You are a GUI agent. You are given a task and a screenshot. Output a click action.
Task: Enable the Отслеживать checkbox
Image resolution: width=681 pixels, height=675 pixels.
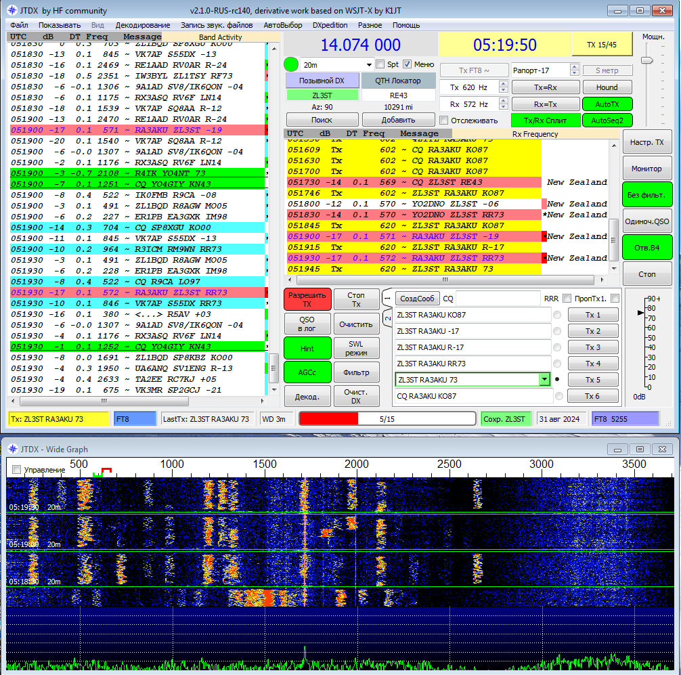click(444, 121)
